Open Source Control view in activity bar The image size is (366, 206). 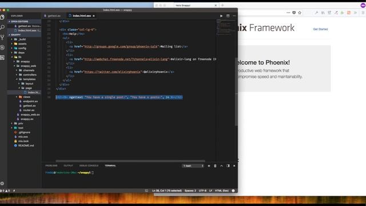coord(2,37)
